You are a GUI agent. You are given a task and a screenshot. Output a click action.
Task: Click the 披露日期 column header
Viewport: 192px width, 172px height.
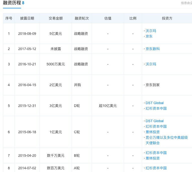27,18
